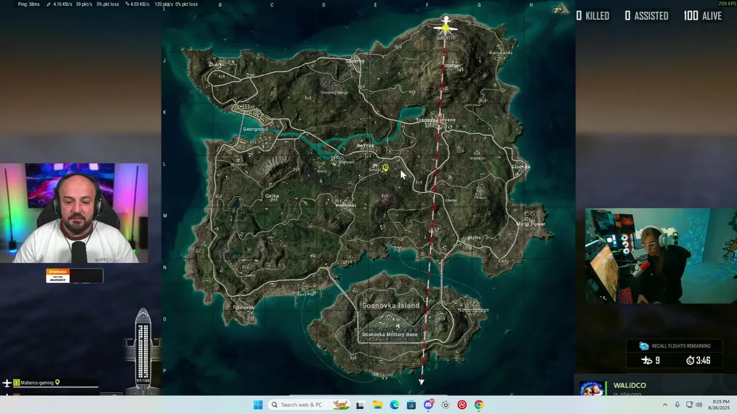Click the WALIDCO avatar thumbnail
737x414 pixels.
tap(592, 388)
